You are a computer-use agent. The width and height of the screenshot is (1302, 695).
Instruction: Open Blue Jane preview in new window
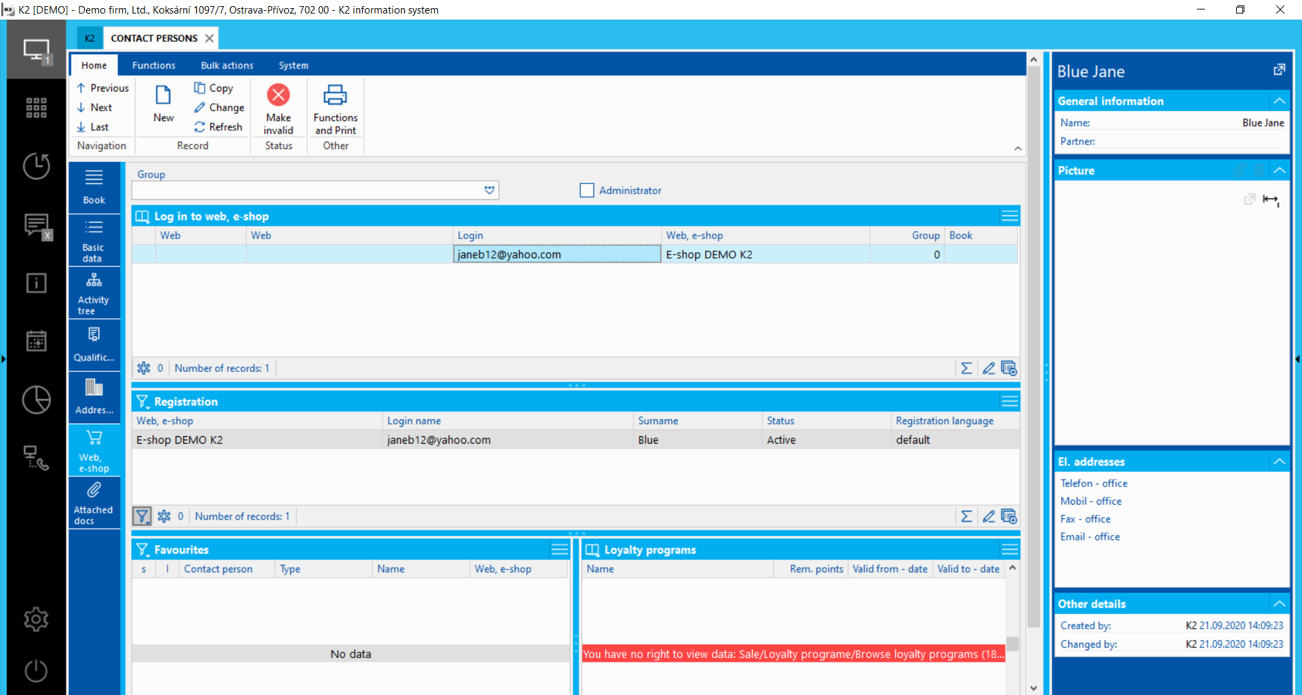1279,70
